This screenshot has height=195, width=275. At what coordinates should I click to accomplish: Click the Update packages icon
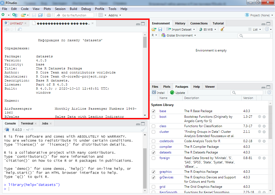point(172,93)
